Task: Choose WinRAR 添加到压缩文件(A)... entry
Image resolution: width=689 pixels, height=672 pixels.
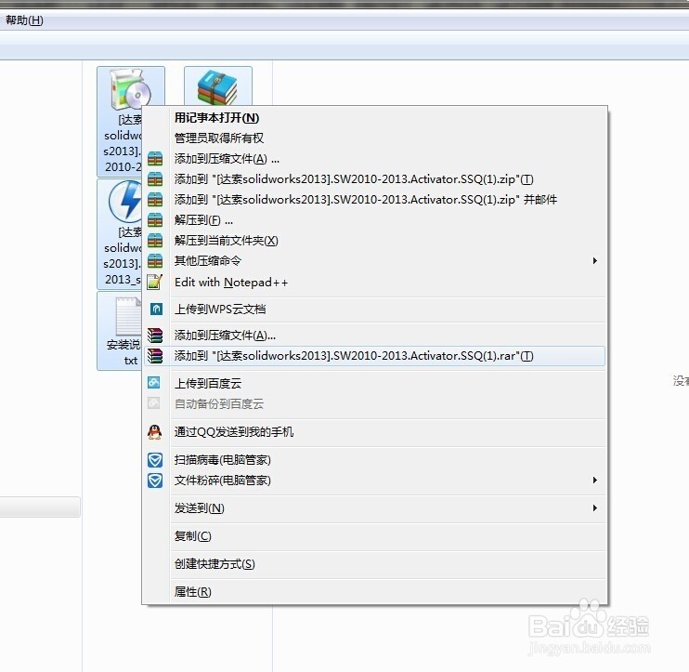Action: (225, 336)
